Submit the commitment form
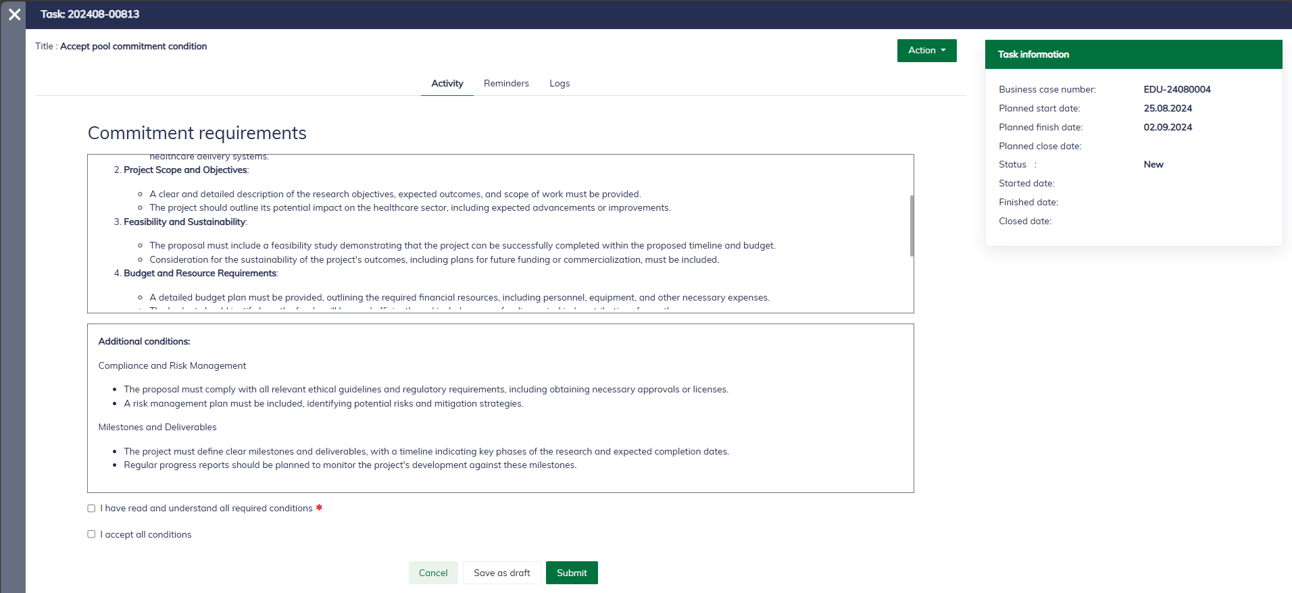Screen dimensions: 1292x593 coord(572,573)
